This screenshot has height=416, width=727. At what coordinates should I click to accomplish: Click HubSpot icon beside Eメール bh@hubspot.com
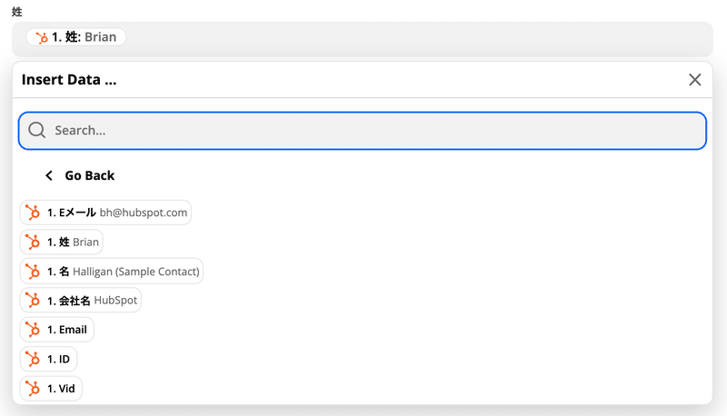coord(33,213)
